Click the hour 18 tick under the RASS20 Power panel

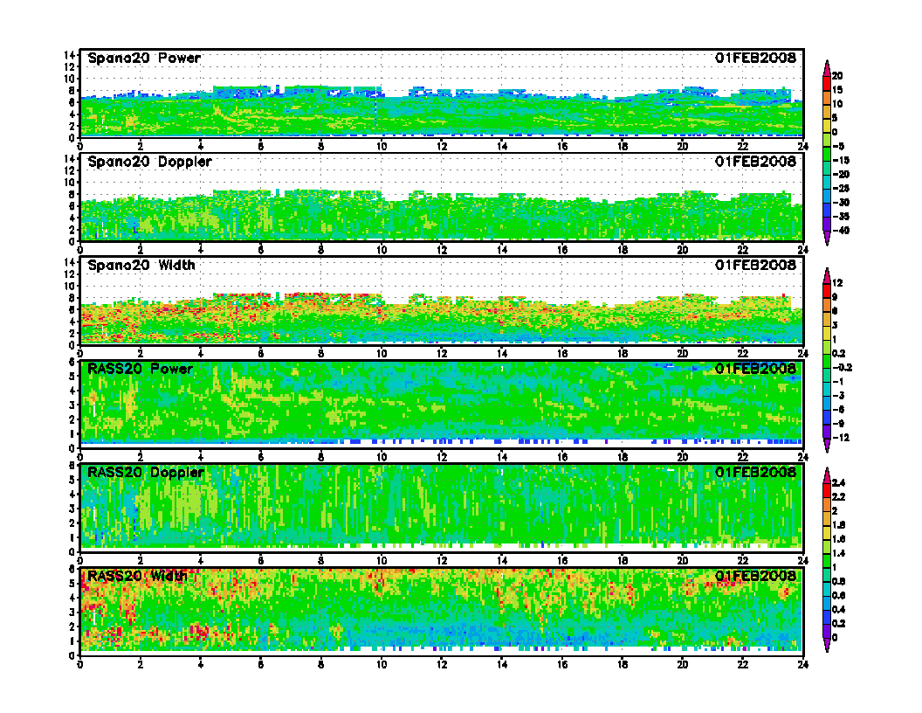pos(623,457)
